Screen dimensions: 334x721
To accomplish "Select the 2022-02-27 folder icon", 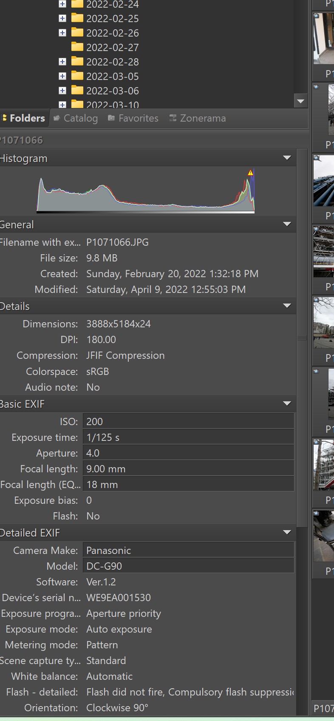I will point(77,47).
